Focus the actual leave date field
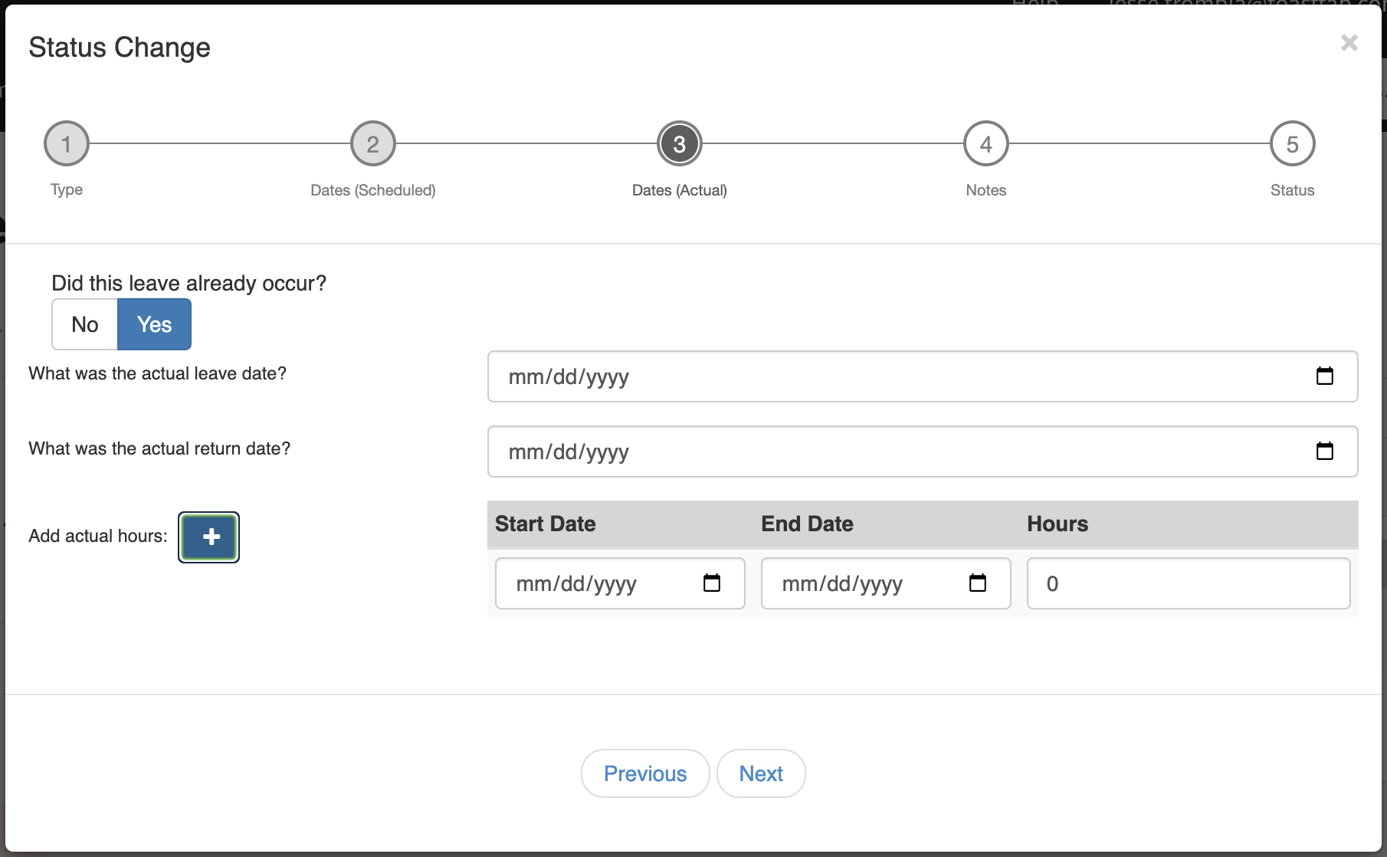 [881, 376]
